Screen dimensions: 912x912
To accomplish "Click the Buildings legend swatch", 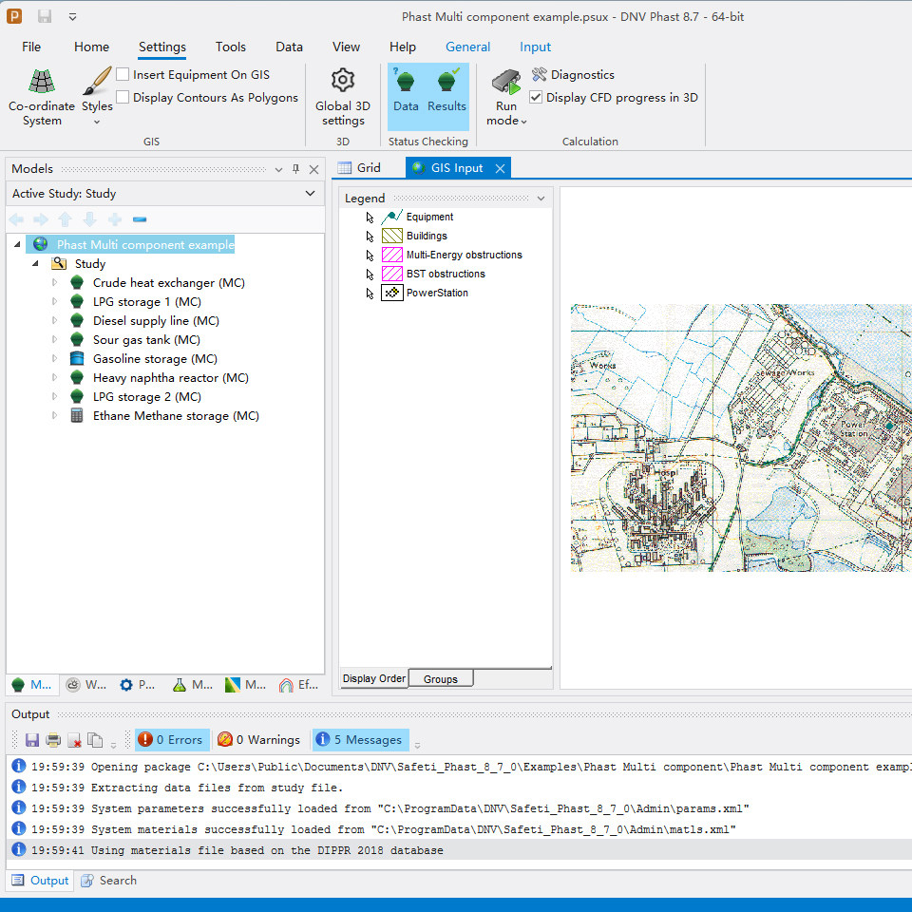I will pyautogui.click(x=392, y=236).
